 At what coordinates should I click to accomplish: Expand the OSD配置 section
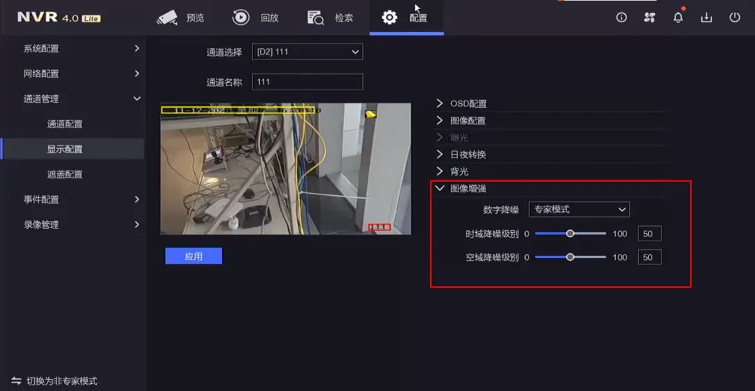point(468,104)
